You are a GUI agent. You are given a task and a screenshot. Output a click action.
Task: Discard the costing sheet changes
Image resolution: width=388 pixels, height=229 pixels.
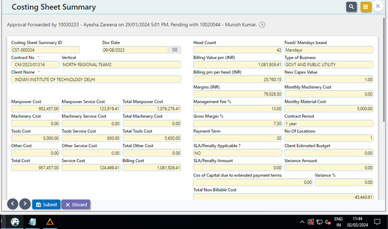76,205
